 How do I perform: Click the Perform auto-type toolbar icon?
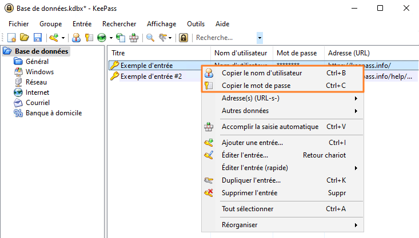pos(134,38)
